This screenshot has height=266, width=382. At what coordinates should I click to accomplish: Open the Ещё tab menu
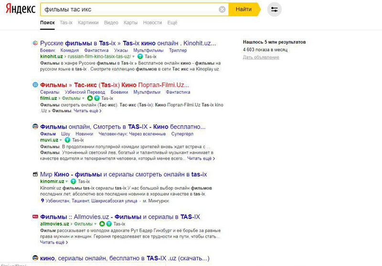172,22
